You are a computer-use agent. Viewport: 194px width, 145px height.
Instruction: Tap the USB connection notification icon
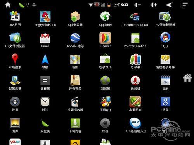[28, 5]
